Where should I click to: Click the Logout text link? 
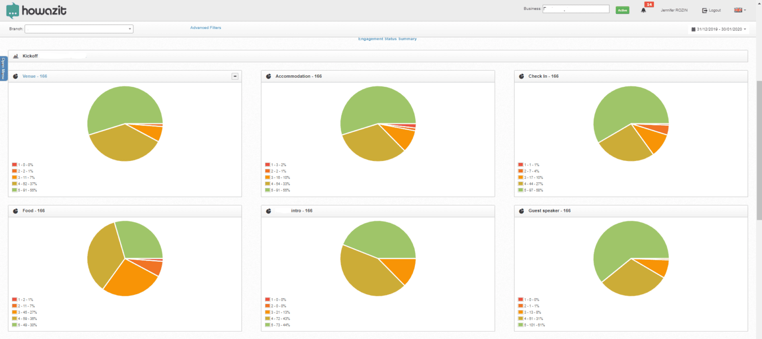pyautogui.click(x=715, y=10)
